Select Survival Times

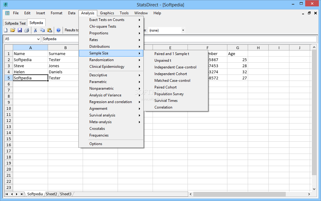coord(176,101)
